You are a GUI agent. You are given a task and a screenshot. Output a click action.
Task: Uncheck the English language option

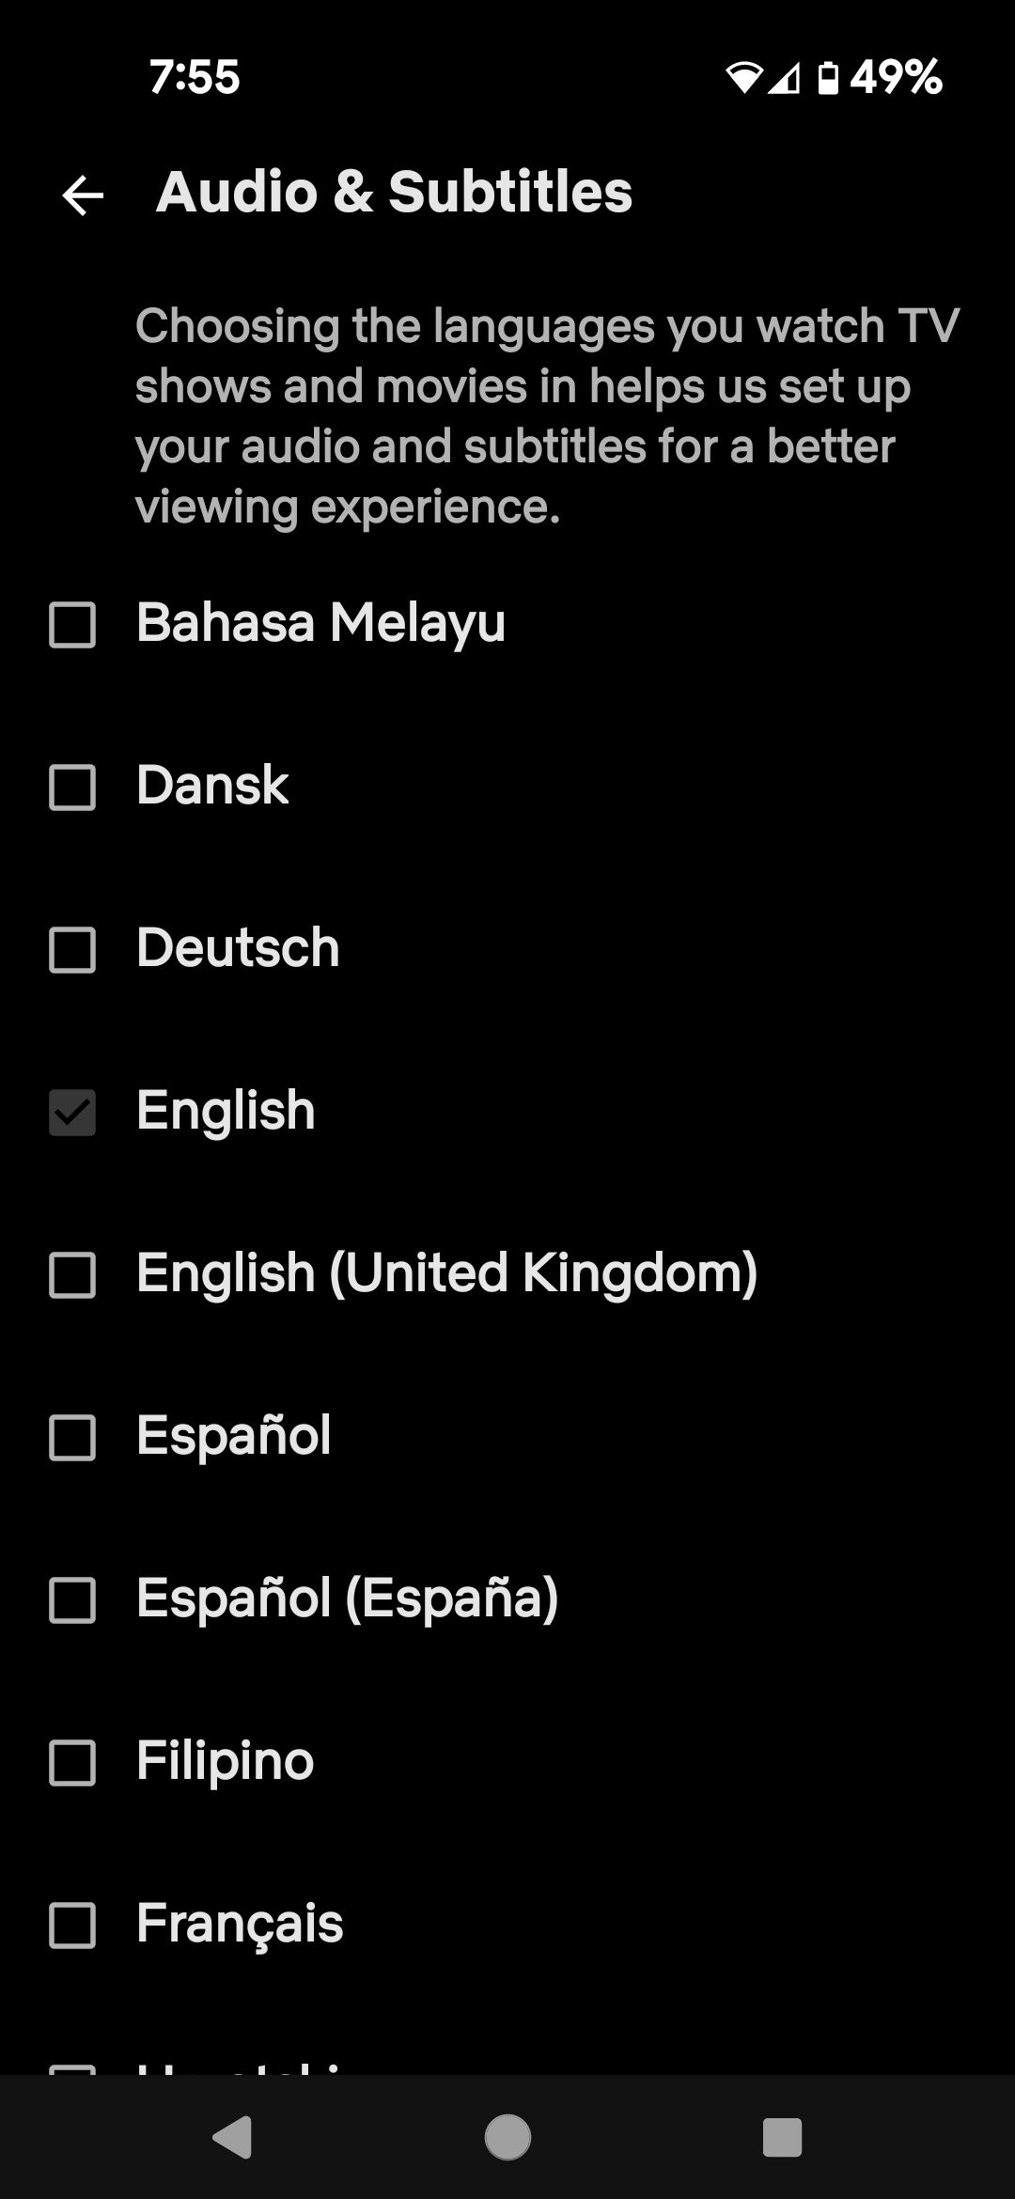[x=73, y=1113]
